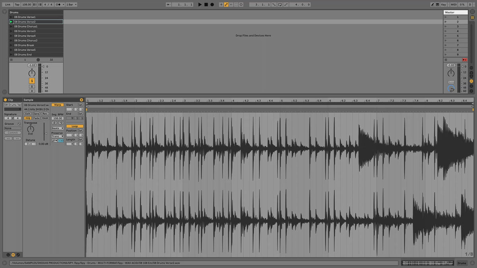This screenshot has width=477, height=268.
Task: Click the Groove hot-swap icon
Action: [19, 124]
